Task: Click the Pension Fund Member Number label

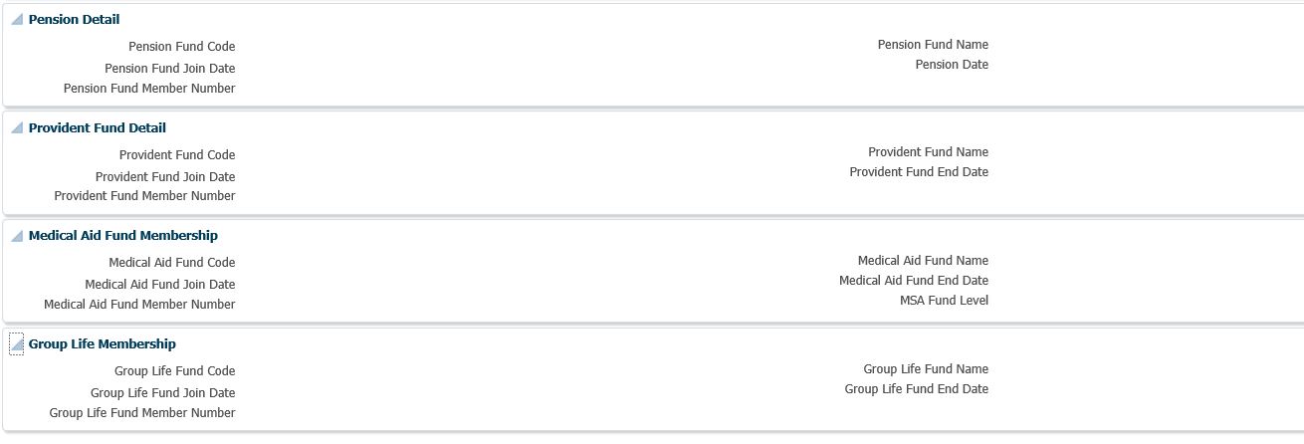Action: [x=149, y=89]
